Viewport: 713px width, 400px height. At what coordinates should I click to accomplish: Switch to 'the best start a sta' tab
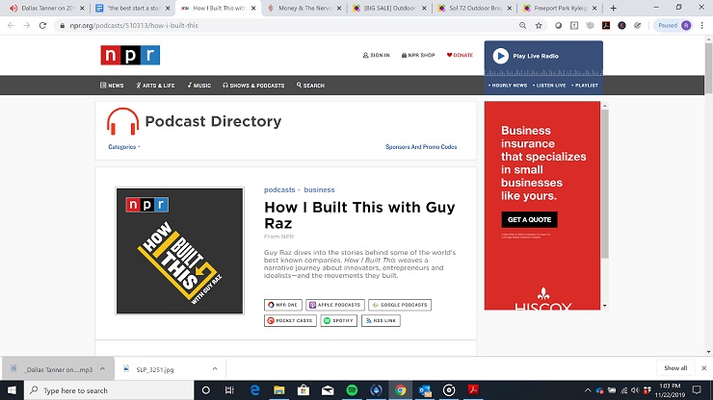coord(130,8)
